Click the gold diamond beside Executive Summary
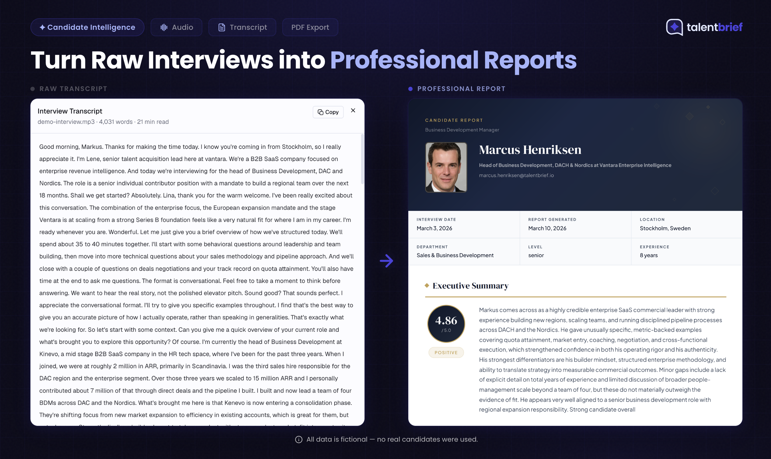 pyautogui.click(x=427, y=286)
